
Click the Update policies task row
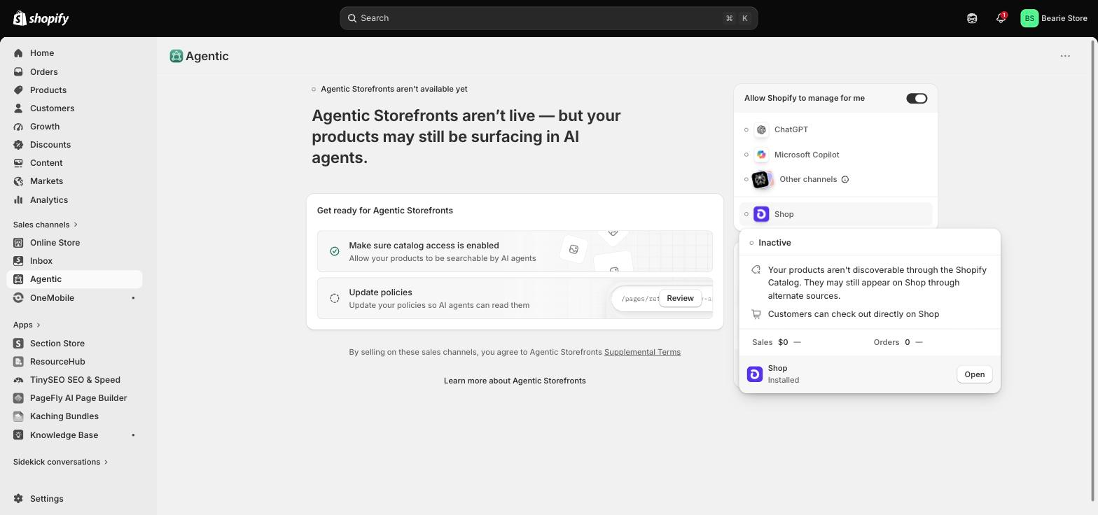[515, 298]
